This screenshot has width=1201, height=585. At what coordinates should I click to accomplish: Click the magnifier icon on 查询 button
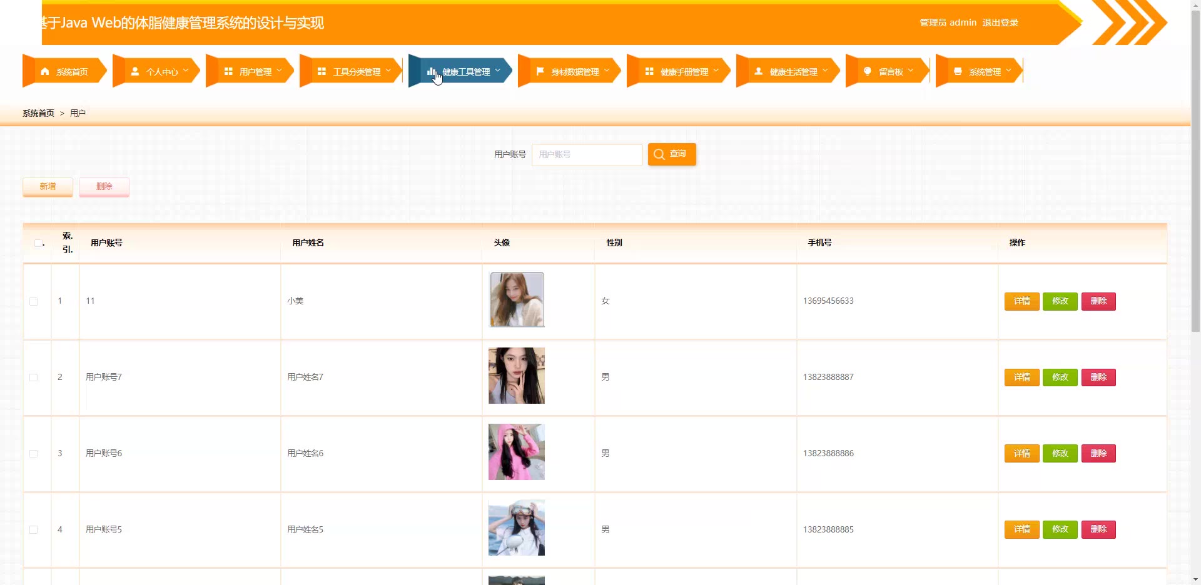659,154
